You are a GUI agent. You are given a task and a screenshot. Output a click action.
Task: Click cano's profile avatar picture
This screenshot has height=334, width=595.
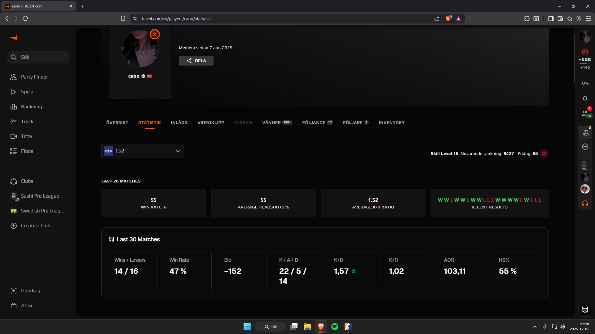pos(140,49)
